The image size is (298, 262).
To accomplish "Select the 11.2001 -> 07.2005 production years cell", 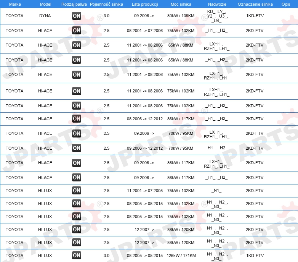I will click(145, 191).
